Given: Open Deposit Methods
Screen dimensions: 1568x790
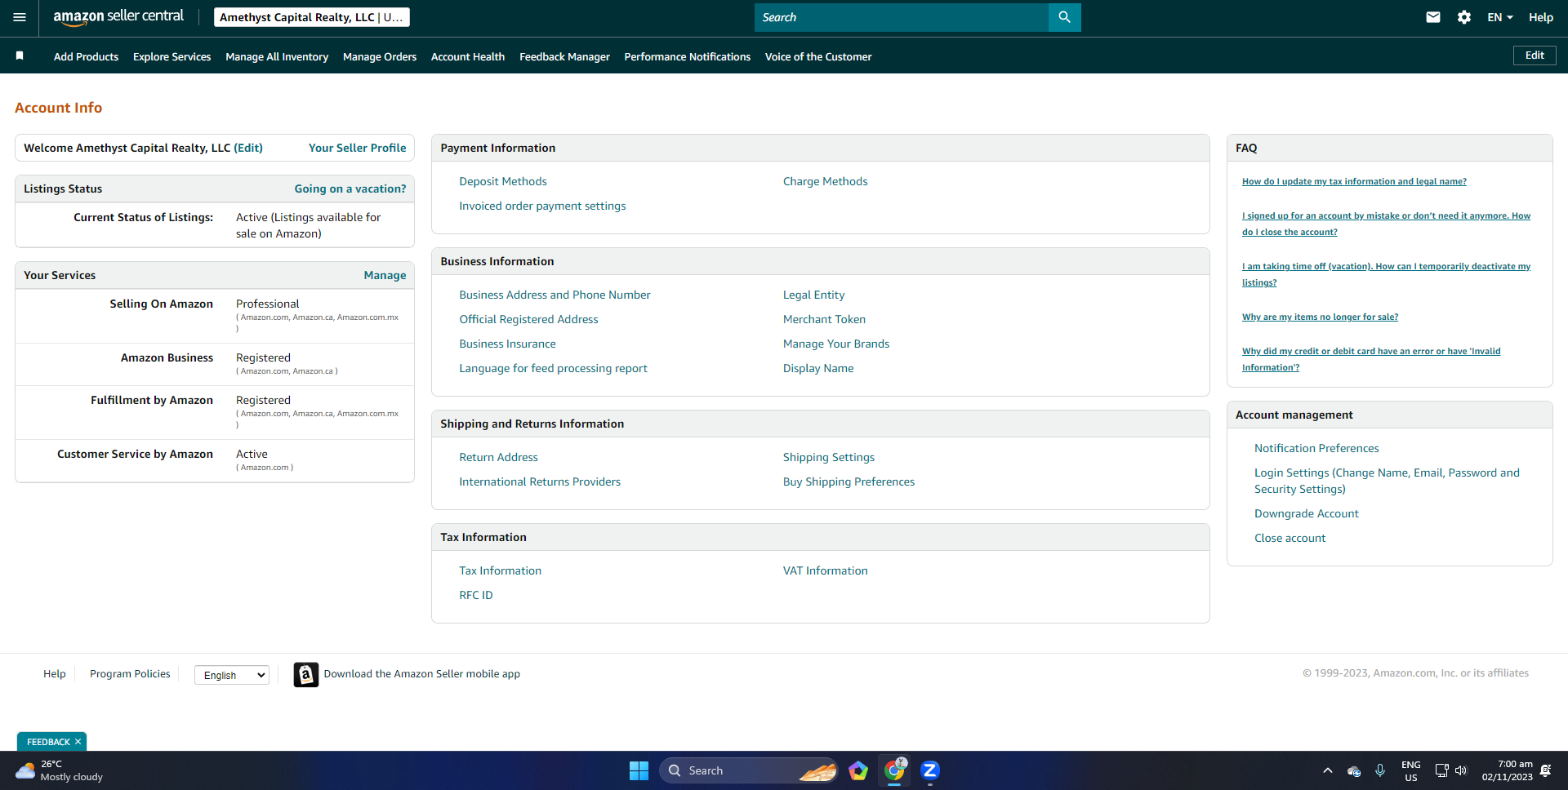Looking at the screenshot, I should [503, 181].
